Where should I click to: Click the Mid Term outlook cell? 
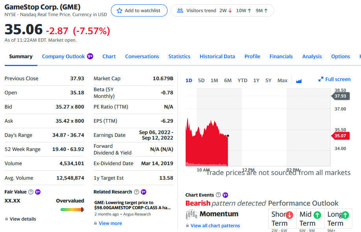click(x=310, y=219)
